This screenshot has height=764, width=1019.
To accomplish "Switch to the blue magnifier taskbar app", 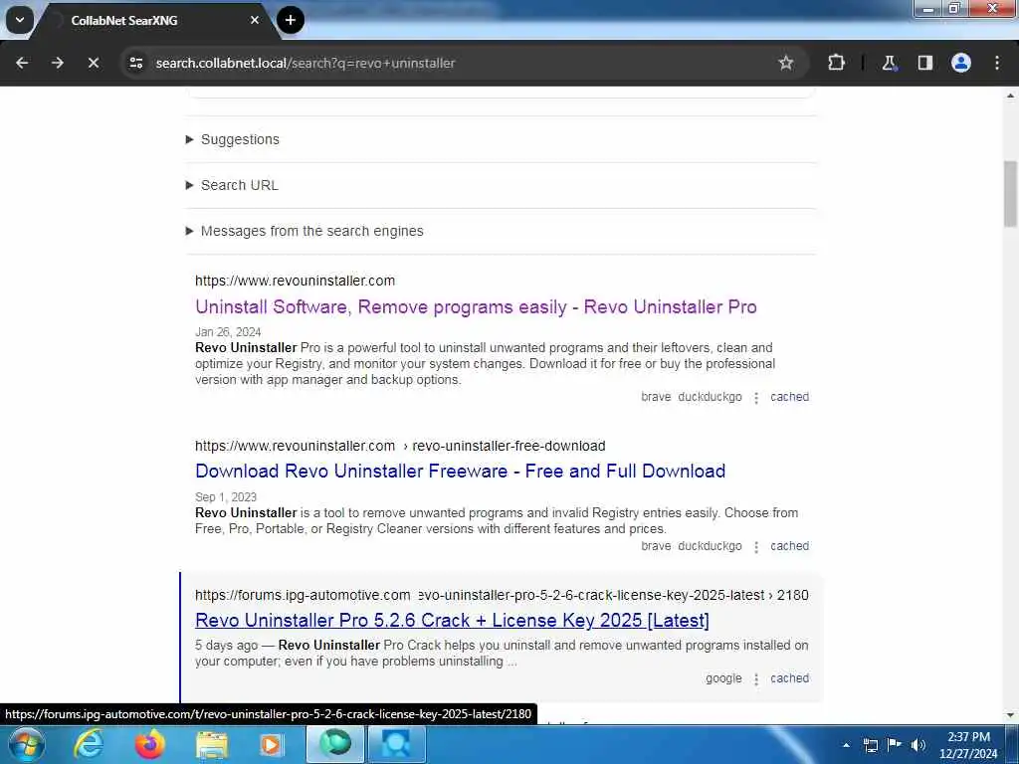I will pos(396,744).
